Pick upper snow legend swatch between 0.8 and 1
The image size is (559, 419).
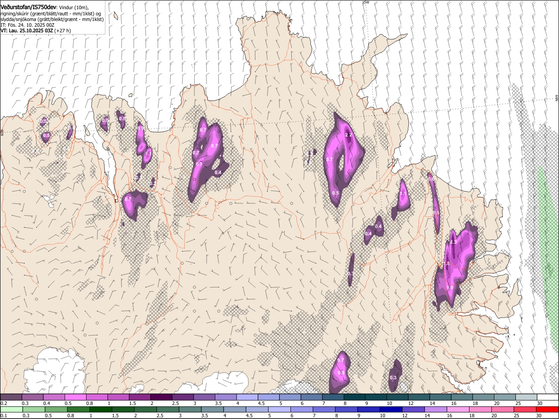[x=97, y=397]
